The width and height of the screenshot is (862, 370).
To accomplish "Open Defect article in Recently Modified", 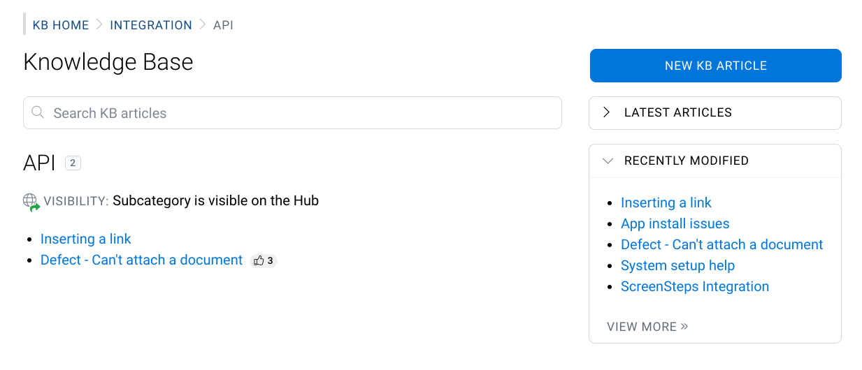I will coord(722,244).
